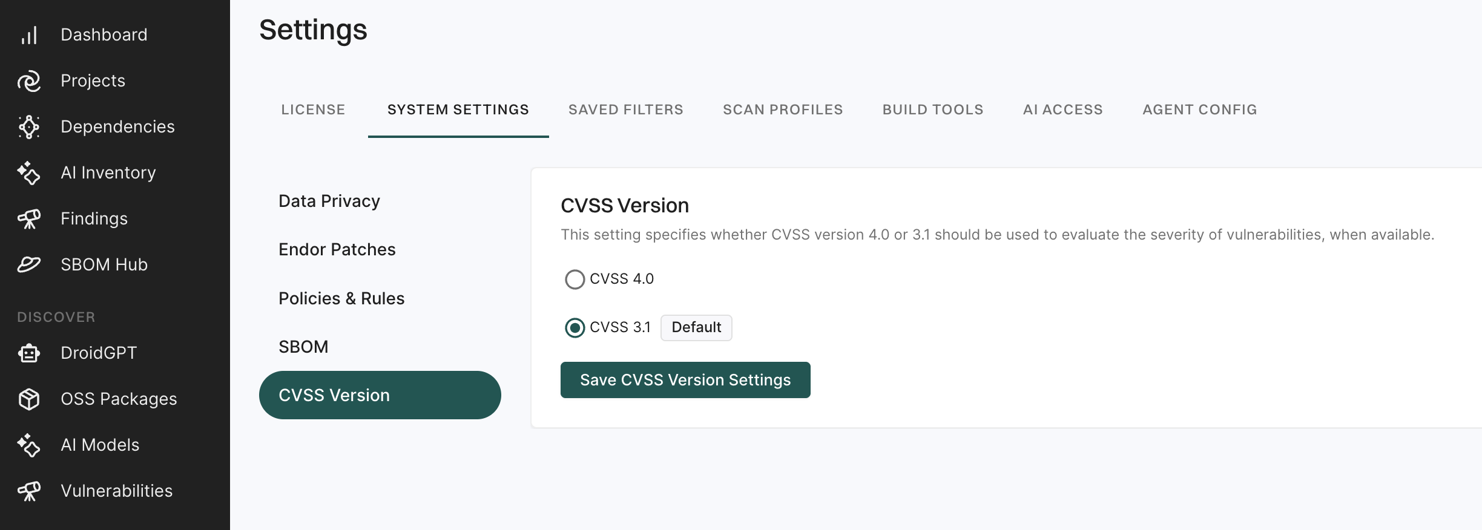The image size is (1482, 530).
Task: Open SBOM Hub from the sidebar
Action: click(104, 265)
